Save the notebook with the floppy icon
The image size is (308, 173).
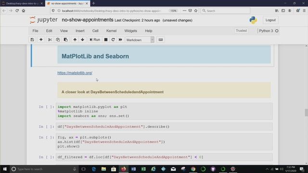32,39
